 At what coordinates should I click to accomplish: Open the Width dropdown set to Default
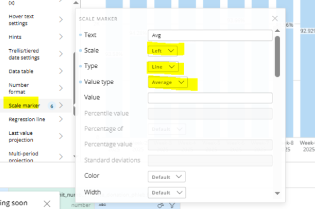click(x=167, y=192)
